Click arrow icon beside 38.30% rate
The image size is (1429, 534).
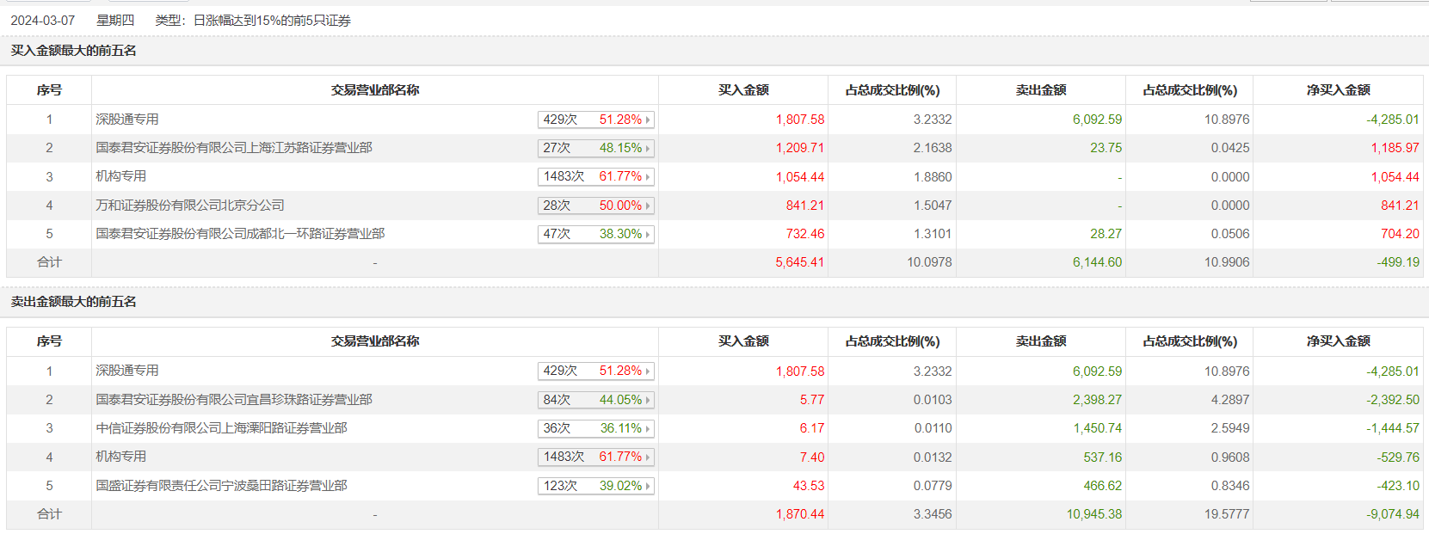click(648, 235)
